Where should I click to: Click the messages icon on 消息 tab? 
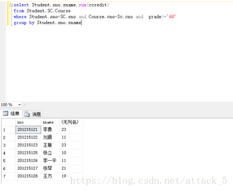click(27, 114)
